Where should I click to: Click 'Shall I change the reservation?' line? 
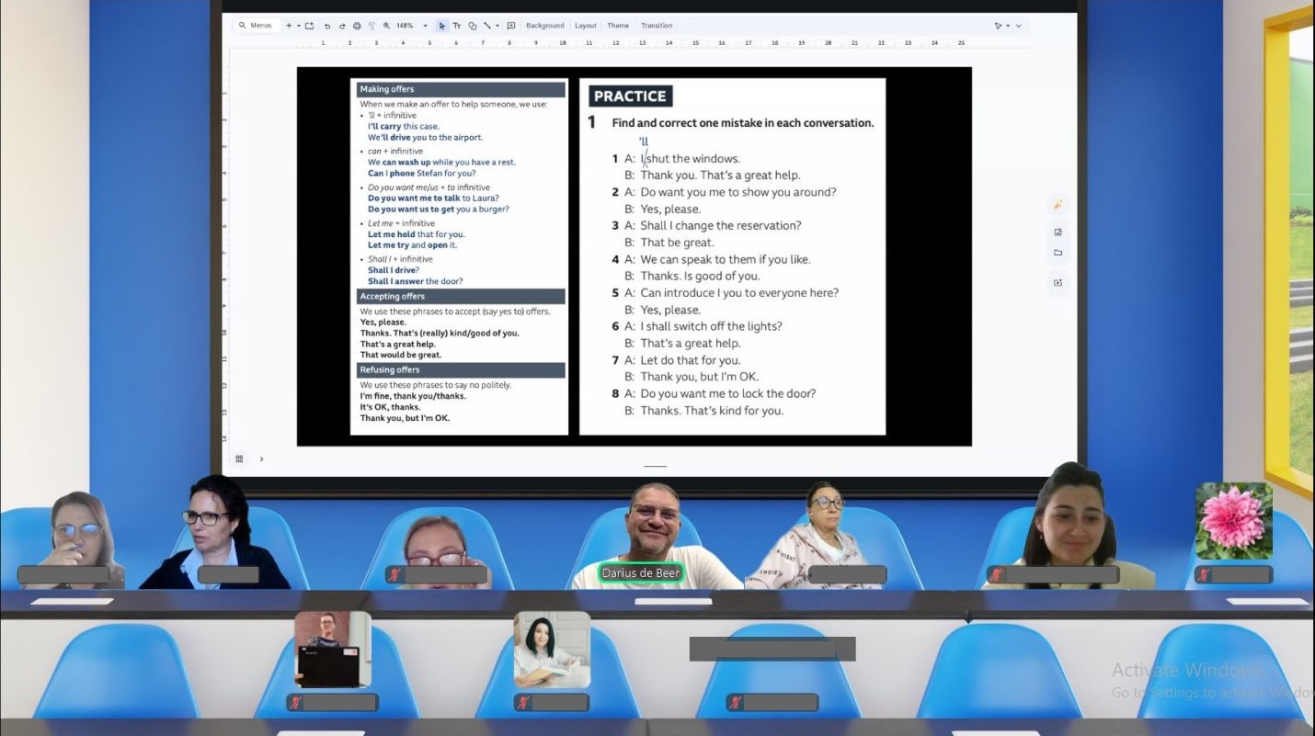721,225
